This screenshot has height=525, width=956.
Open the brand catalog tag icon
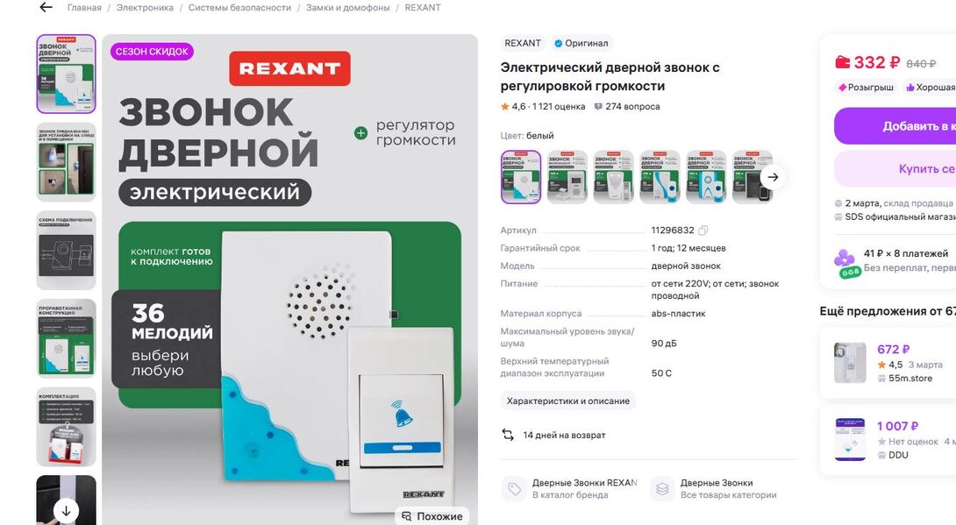[x=514, y=488]
